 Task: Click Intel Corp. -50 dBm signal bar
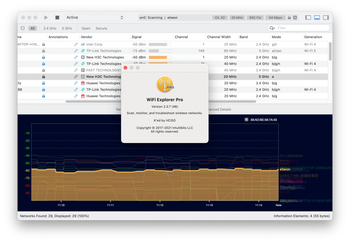point(160,44)
